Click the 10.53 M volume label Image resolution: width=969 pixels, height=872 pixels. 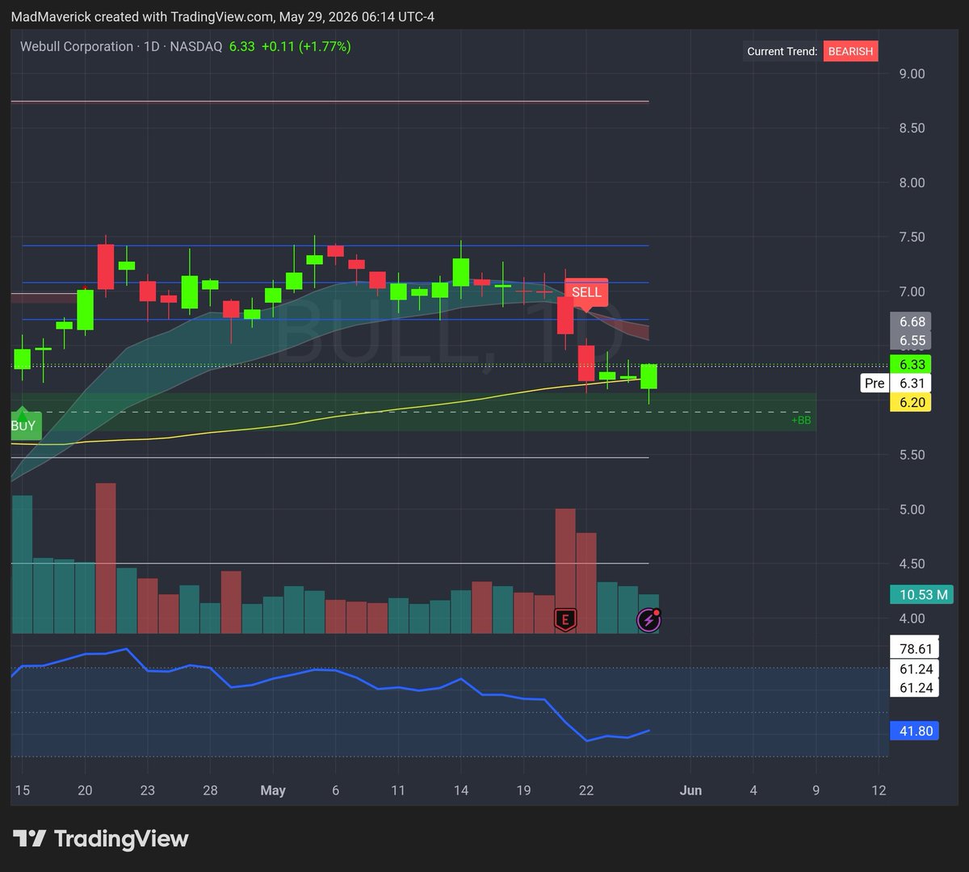click(921, 595)
